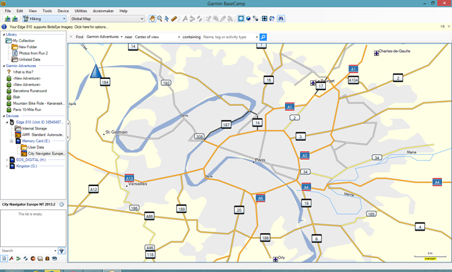Open the Center of view location dropdown
Image resolution: width=452 pixels, height=272 pixels.
point(158,37)
